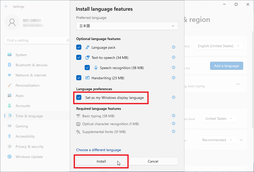Click the user profile avatar

(12, 22)
